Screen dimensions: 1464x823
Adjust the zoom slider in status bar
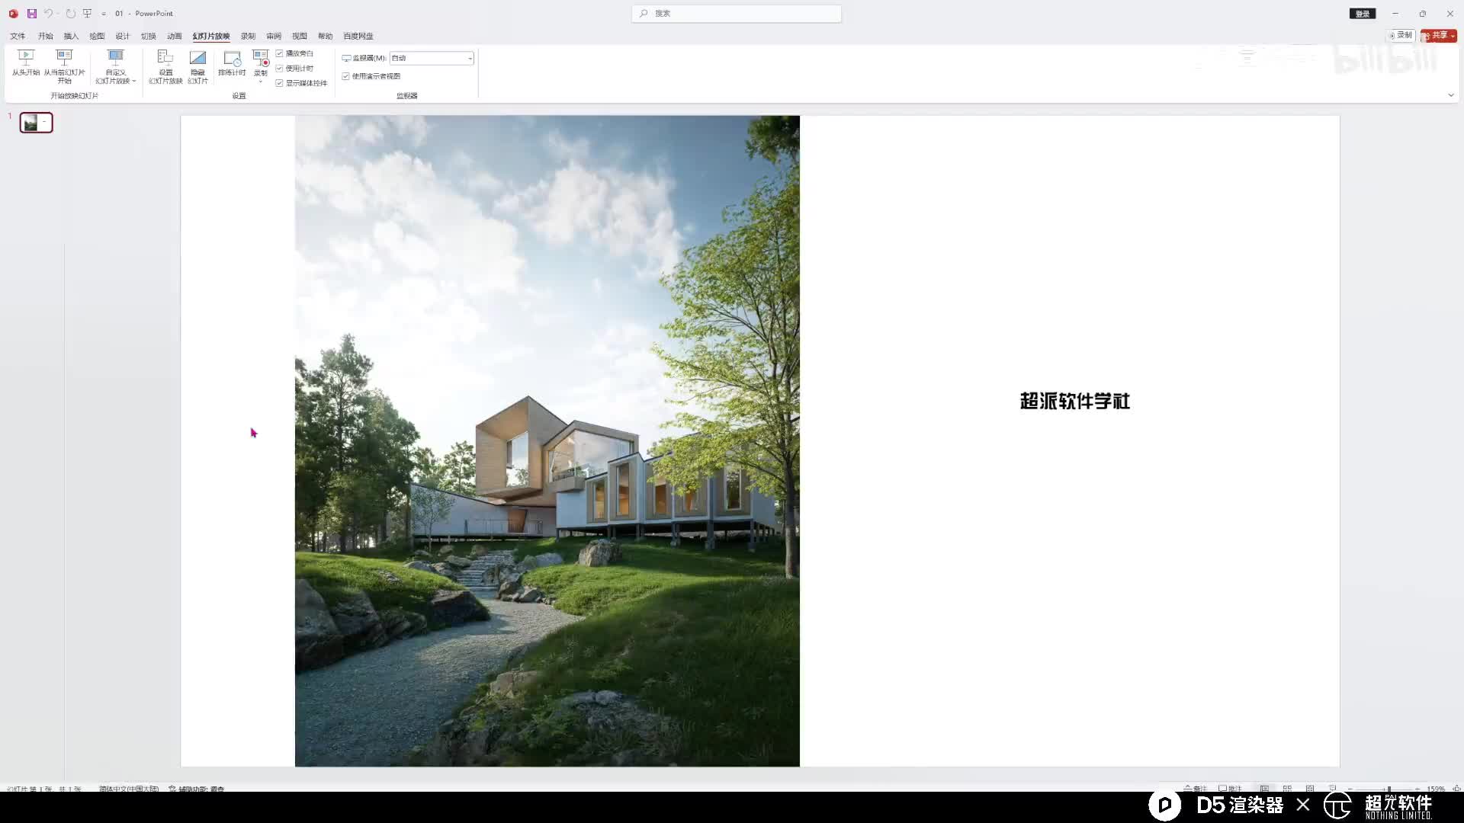pos(1389,789)
